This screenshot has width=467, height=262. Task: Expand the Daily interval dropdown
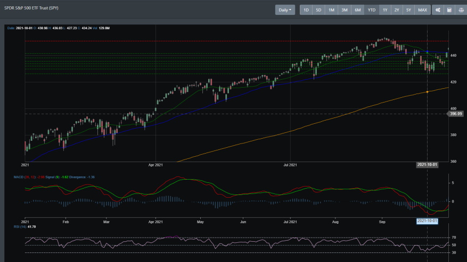285,10
